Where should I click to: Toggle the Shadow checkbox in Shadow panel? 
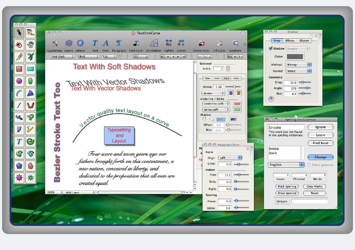click(x=271, y=48)
